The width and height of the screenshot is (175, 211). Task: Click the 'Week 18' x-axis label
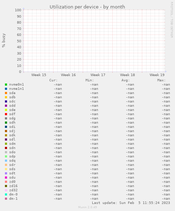tap(127, 75)
